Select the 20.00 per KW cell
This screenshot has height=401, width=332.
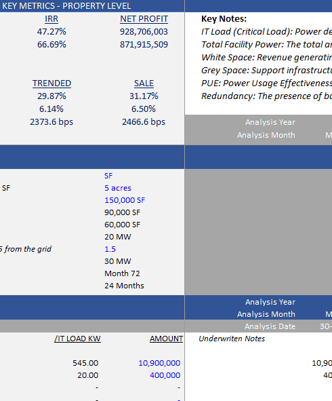(88, 375)
